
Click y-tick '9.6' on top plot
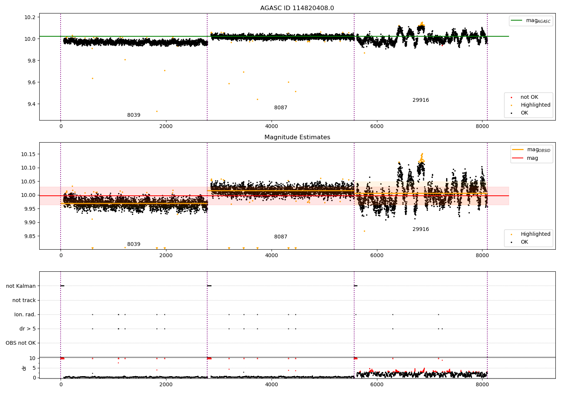[31, 82]
